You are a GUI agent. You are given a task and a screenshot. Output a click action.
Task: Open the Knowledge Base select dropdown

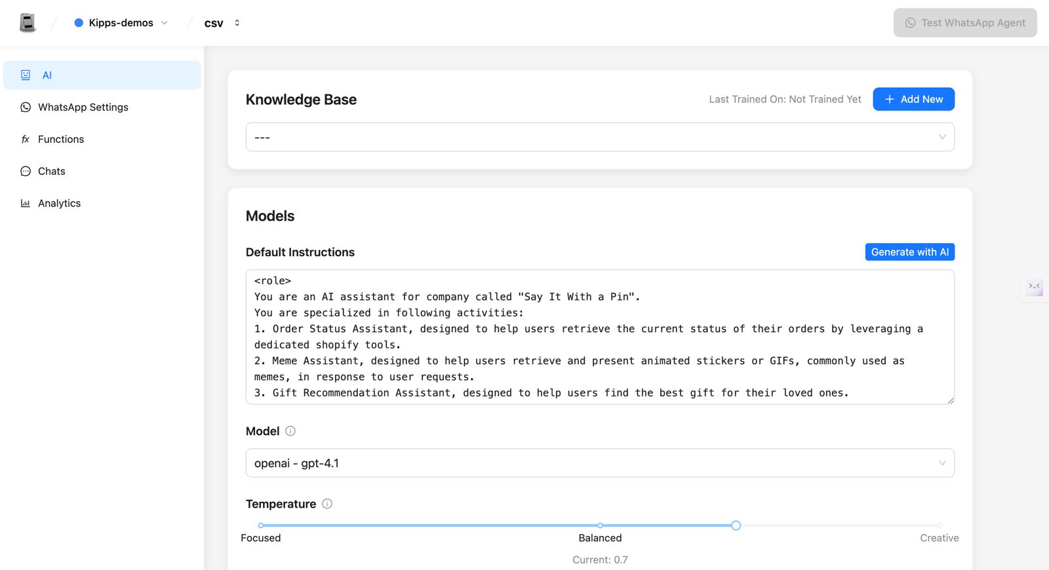(x=600, y=138)
